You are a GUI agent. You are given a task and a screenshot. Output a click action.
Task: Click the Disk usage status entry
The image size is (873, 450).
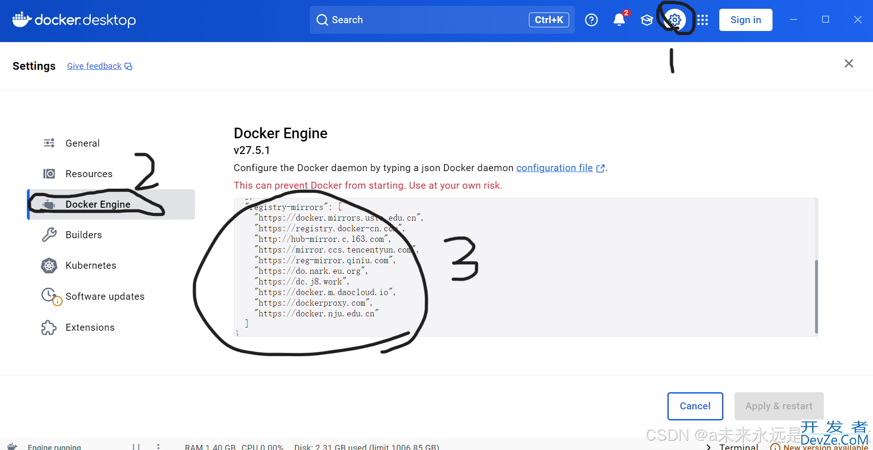tap(367, 447)
